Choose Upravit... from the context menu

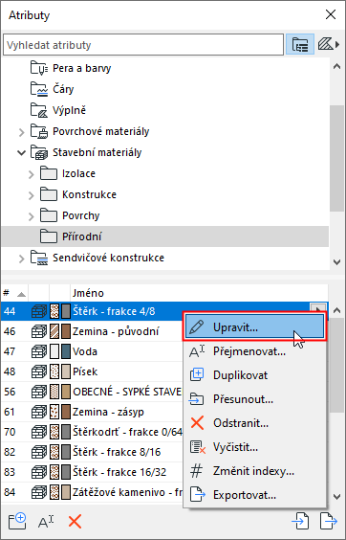pos(254,326)
